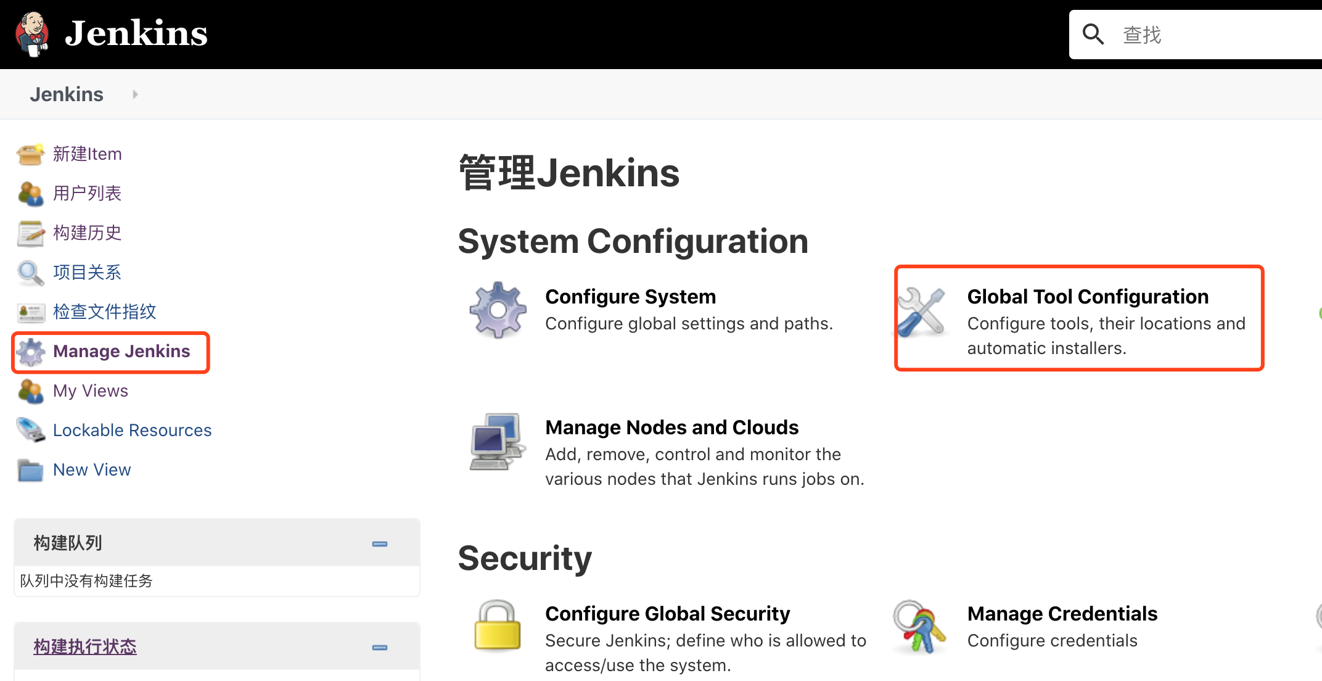Image resolution: width=1322 pixels, height=681 pixels.
Task: Click the wrench-and-screwdriver Global Tool Configuration icon
Action: coord(921,312)
